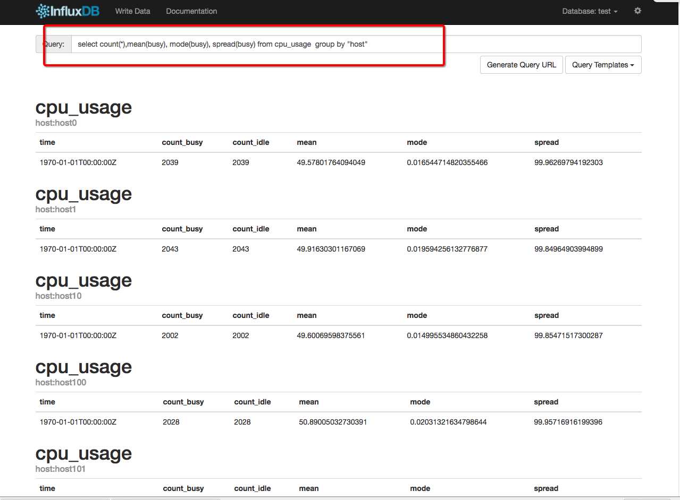Click the time header in host1 table
The height and width of the screenshot is (500, 680).
(x=47, y=229)
